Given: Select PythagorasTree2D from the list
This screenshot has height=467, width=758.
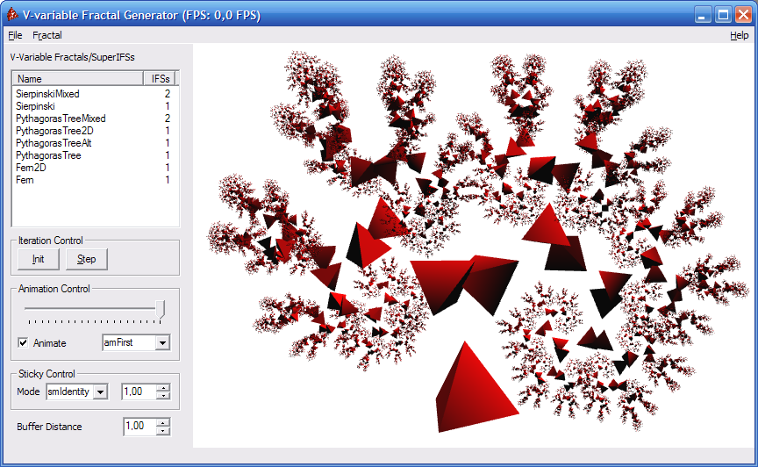Looking at the screenshot, I should pos(49,131).
